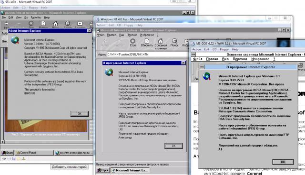Click CD status icon in 95+ie3b Virtual PC
This screenshot has height=175, width=305.
(9, 158)
